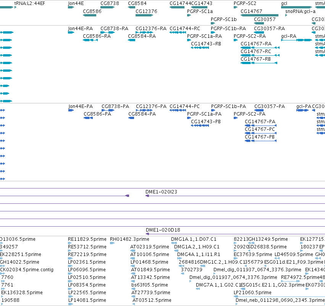Viewport: 325px width, 306px height.
Task: Click the CG14767-PB protein label
Action: click(x=260, y=137)
